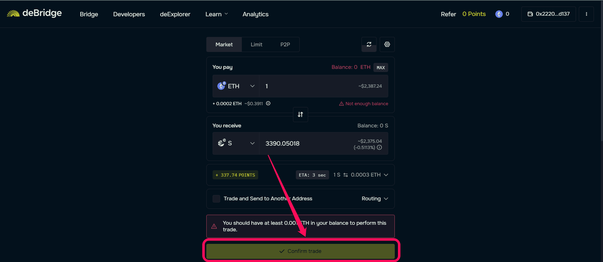This screenshot has width=603, height=262.
Task: Switch to the Limit tab
Action: pyautogui.click(x=256, y=44)
